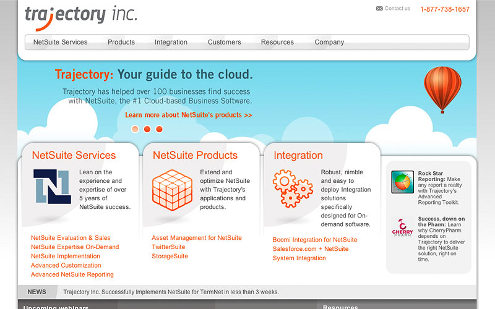Follow Learn more about NetSuite's products link
Image resolution: width=495 pixels, height=309 pixels.
[x=188, y=115]
